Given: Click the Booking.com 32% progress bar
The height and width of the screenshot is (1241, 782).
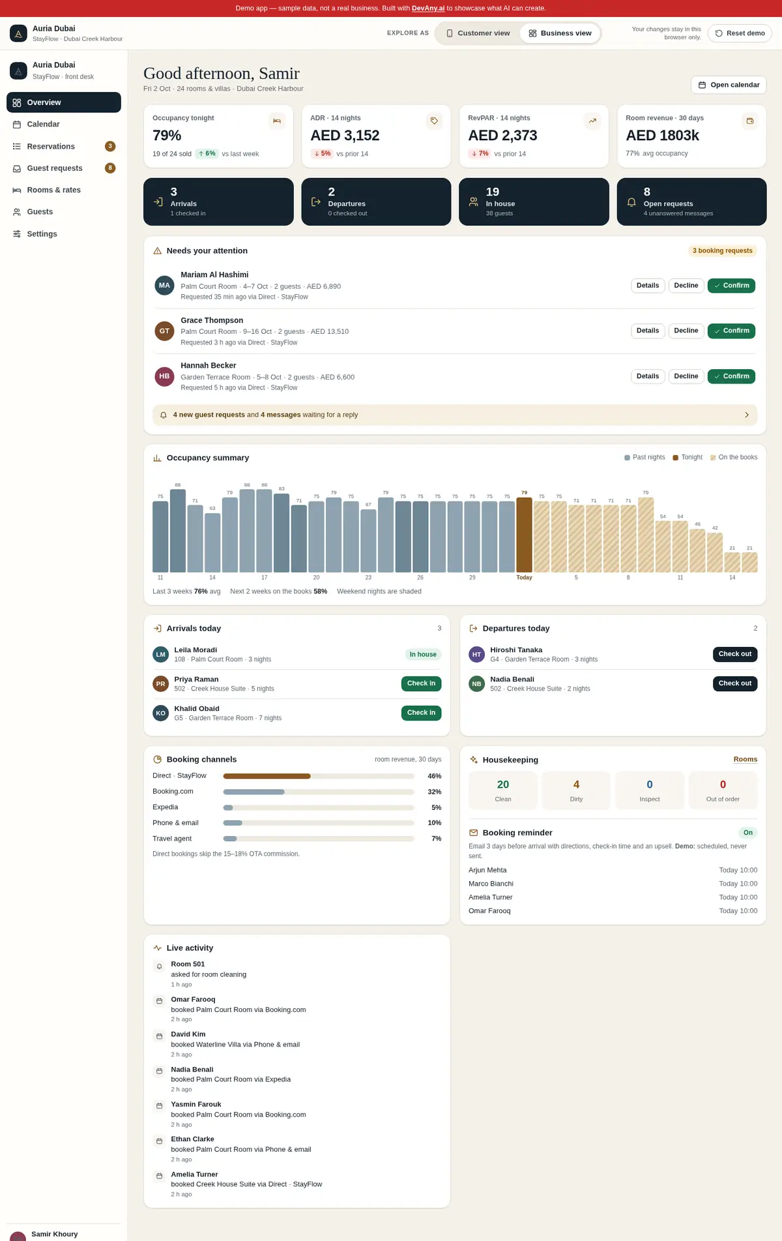Looking at the screenshot, I should [x=319, y=792].
